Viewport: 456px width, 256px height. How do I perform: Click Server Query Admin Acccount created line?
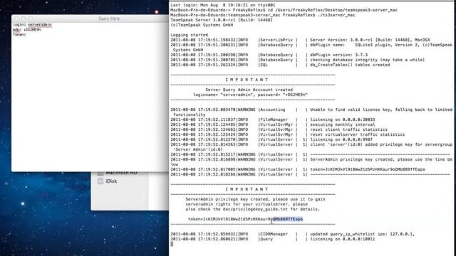tap(249, 90)
